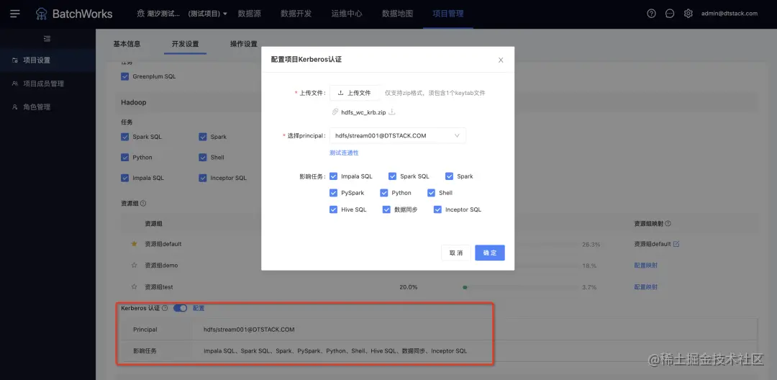The width and height of the screenshot is (777, 380).
Task: Click the hdfs_wc_krb.zip file name
Action: 363,112
